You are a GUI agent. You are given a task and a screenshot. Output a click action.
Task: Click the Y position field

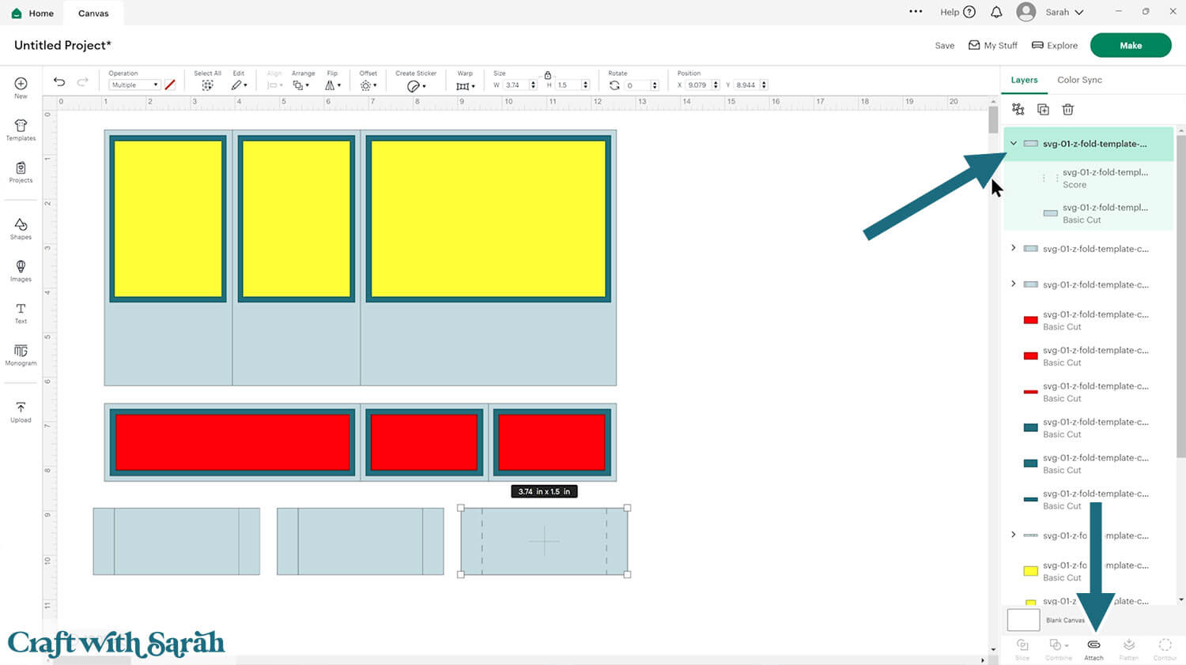pyautogui.click(x=747, y=85)
